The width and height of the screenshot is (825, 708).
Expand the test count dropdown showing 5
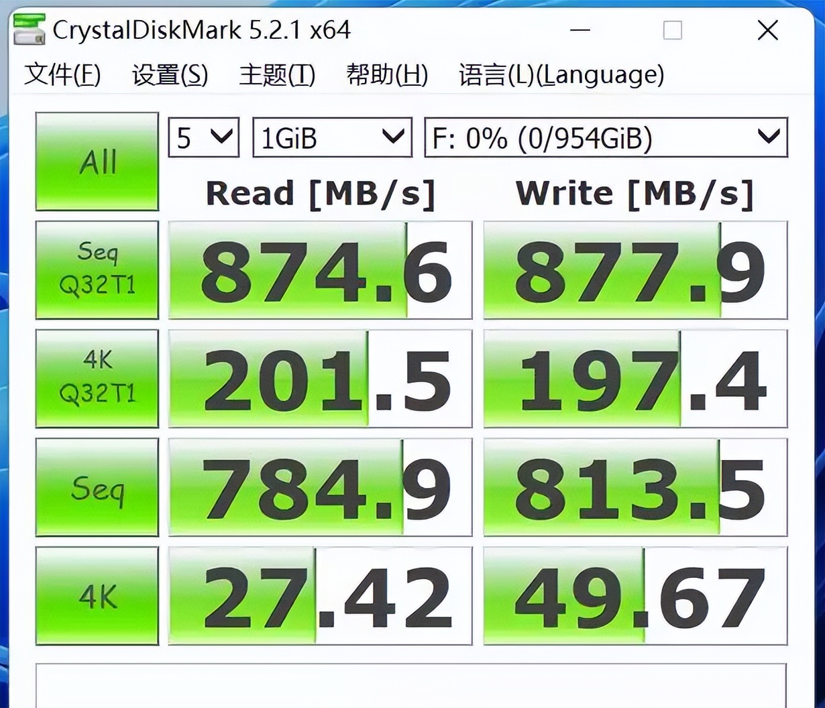coord(204,137)
